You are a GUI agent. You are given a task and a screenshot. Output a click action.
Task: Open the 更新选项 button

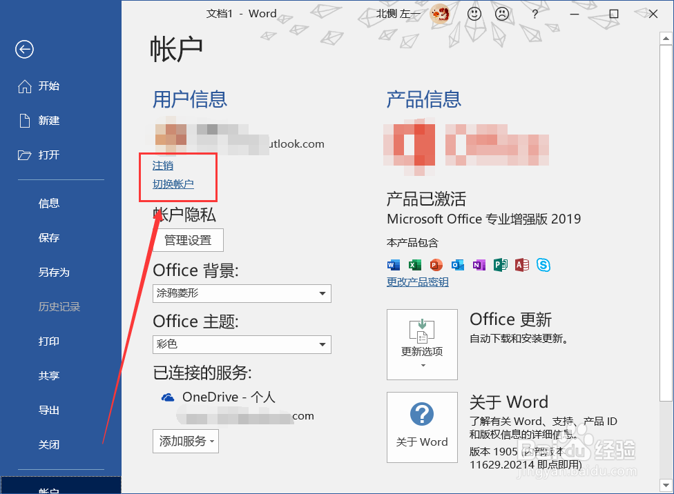(x=422, y=344)
